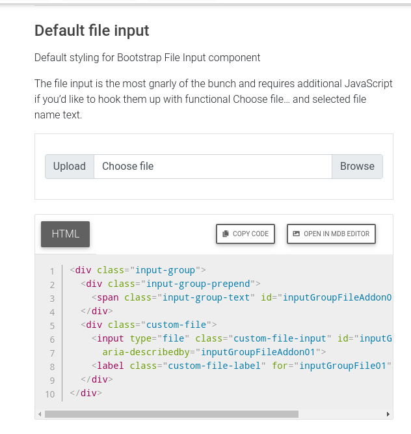Viewport: 411px width, 434px height.
Task: Click the line number 10 in the gutter
Action: 50,394
